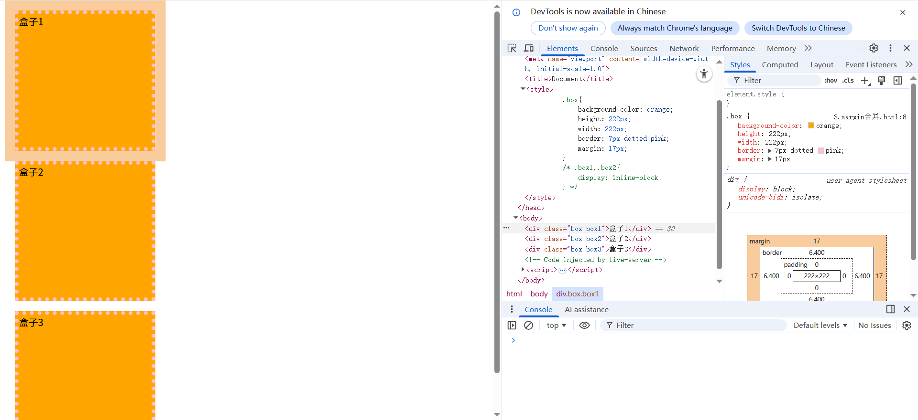Open the 3.margin合并.html:8 source link

point(870,116)
